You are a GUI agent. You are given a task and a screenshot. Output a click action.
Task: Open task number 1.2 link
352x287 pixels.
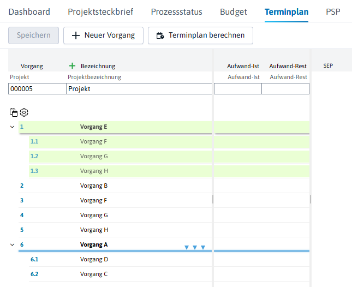click(x=34, y=156)
